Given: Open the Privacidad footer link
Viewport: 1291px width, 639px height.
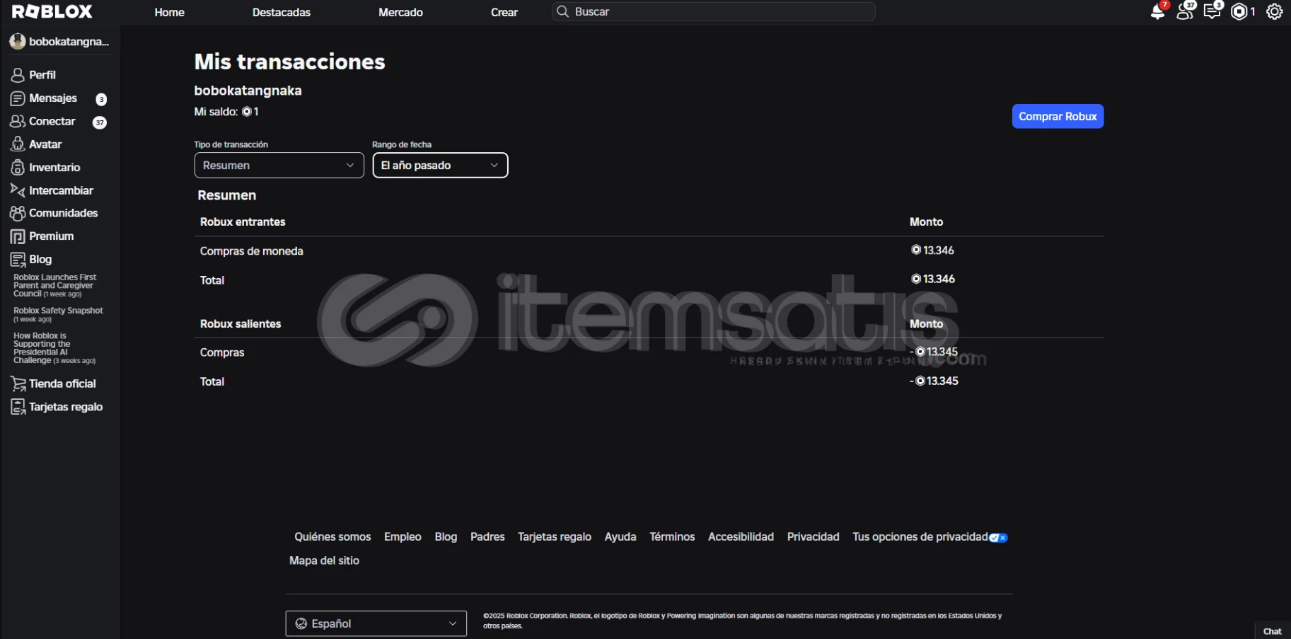Looking at the screenshot, I should pos(813,537).
